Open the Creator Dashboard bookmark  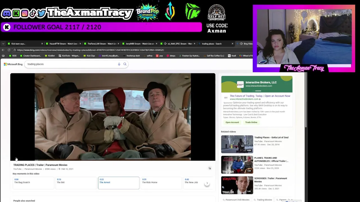click(30, 56)
